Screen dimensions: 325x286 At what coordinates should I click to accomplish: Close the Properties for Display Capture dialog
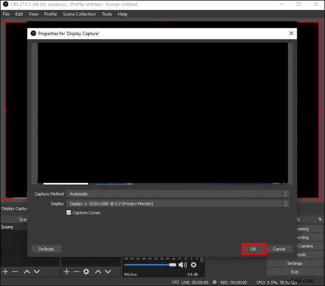coord(291,33)
